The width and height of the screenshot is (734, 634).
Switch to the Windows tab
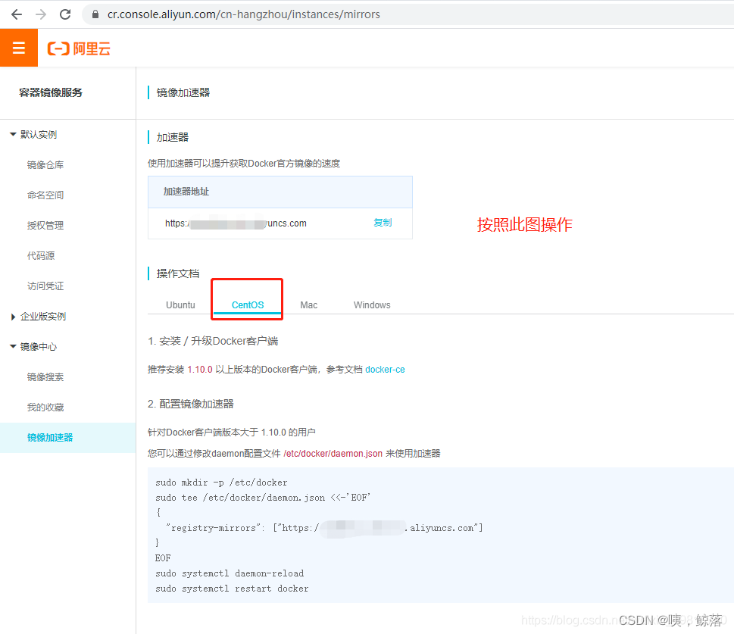(x=372, y=305)
